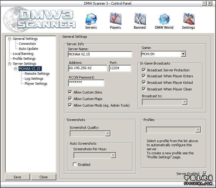Close the window with the X button
The width and height of the screenshot is (216, 188).
[209, 3]
